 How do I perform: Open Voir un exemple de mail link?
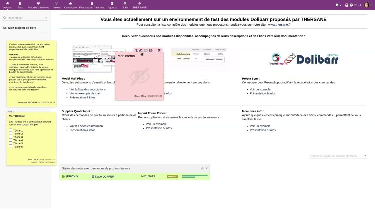pos(85,93)
